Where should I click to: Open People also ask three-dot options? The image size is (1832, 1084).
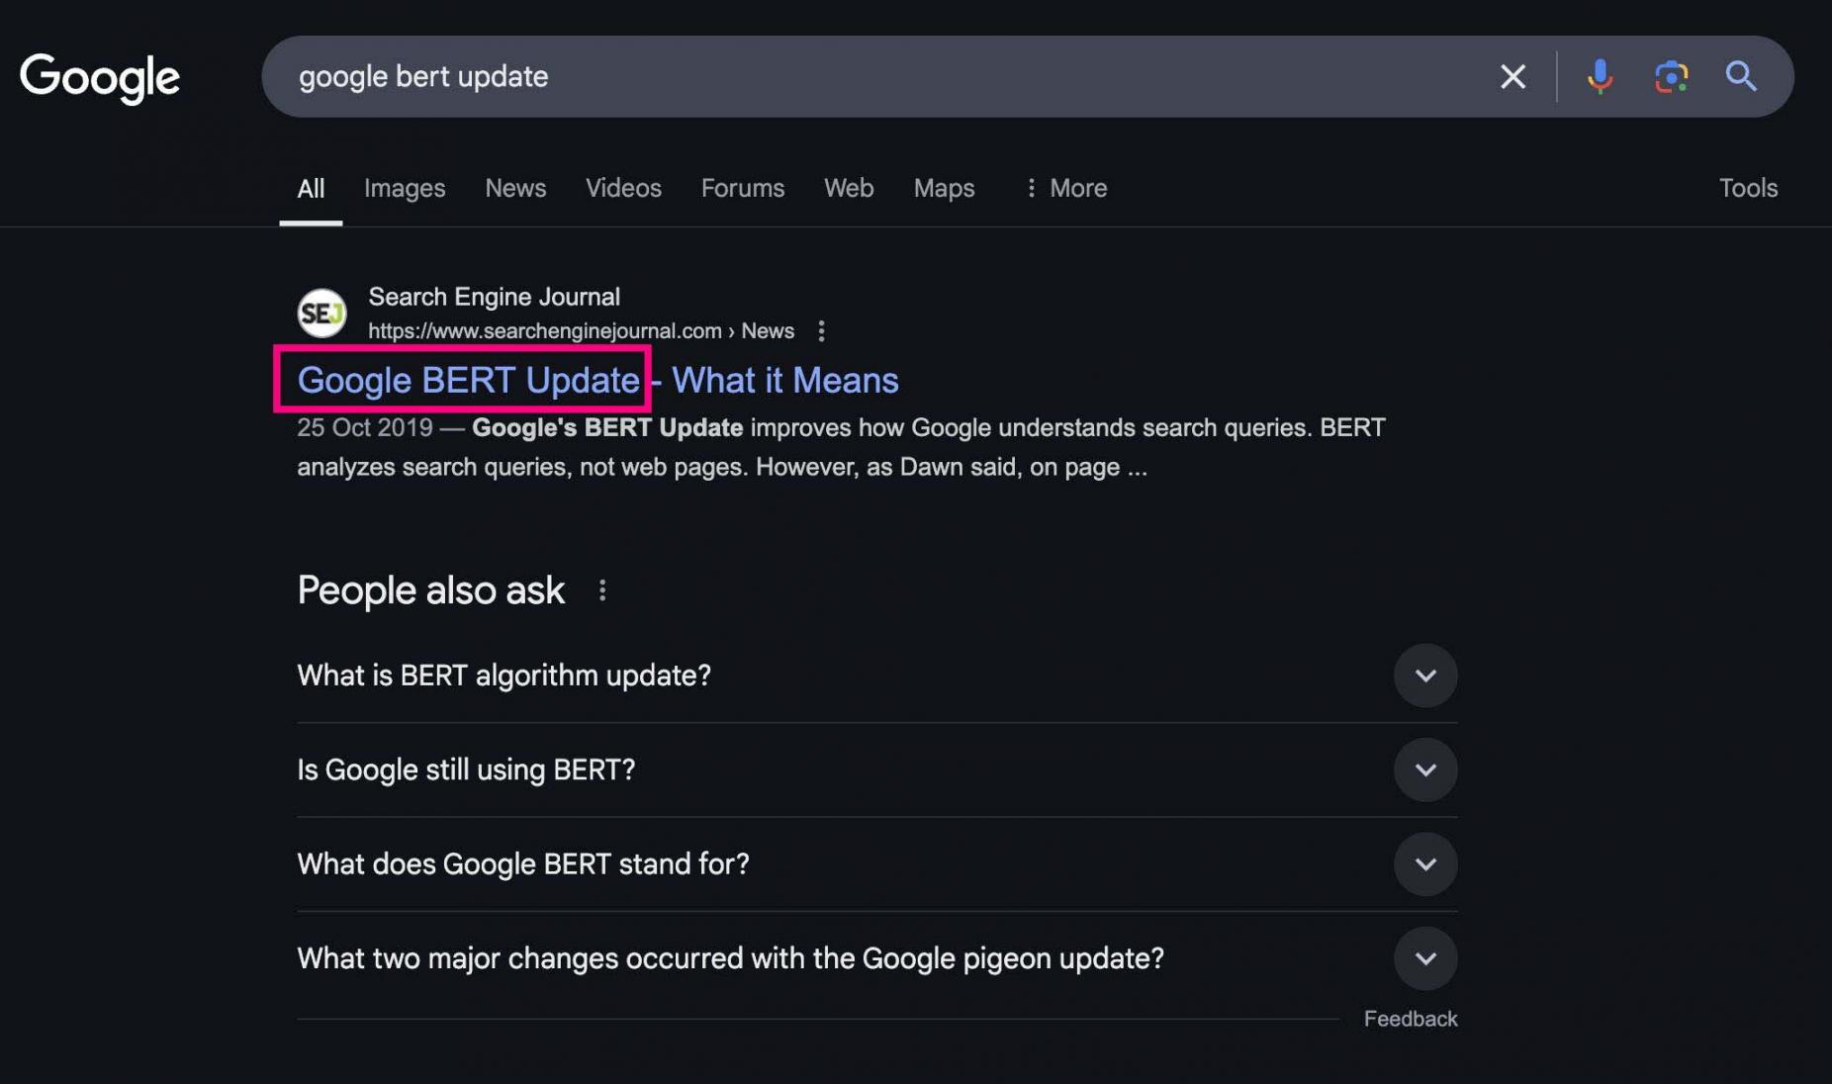tap(602, 590)
